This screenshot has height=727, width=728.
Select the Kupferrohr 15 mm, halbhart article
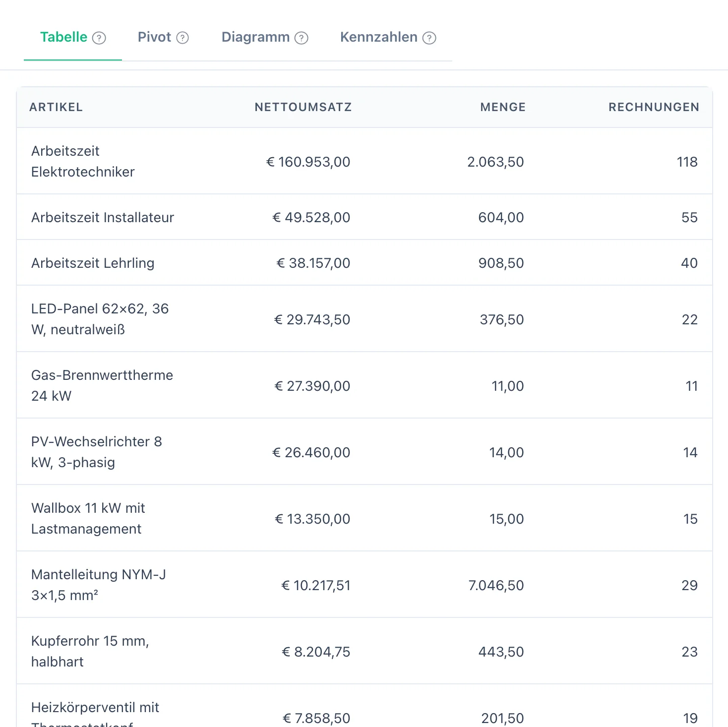click(90, 651)
